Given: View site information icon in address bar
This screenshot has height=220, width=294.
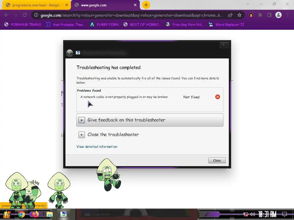Looking at the screenshot, I should click(36, 15).
